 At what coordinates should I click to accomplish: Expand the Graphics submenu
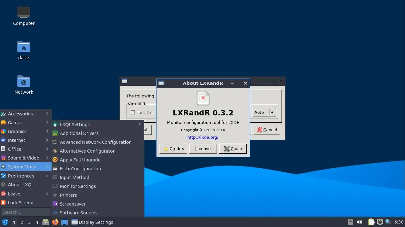coord(26,131)
